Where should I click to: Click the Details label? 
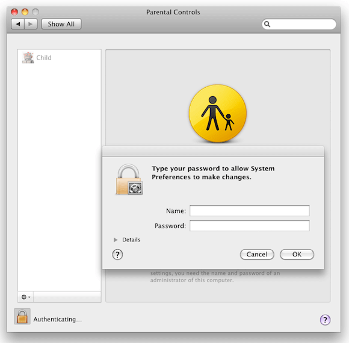(x=131, y=239)
